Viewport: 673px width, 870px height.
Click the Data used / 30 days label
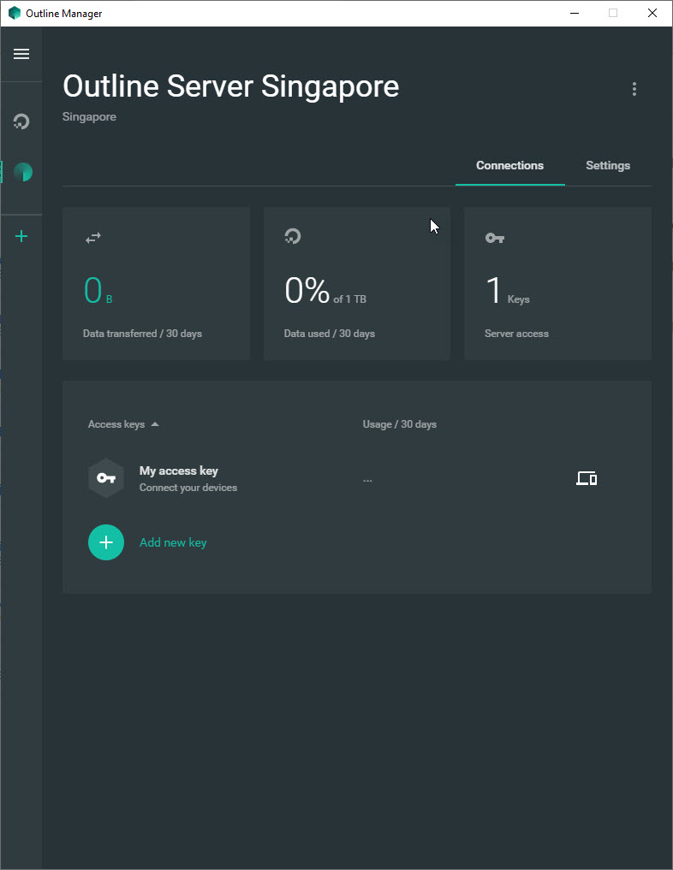[x=330, y=334]
